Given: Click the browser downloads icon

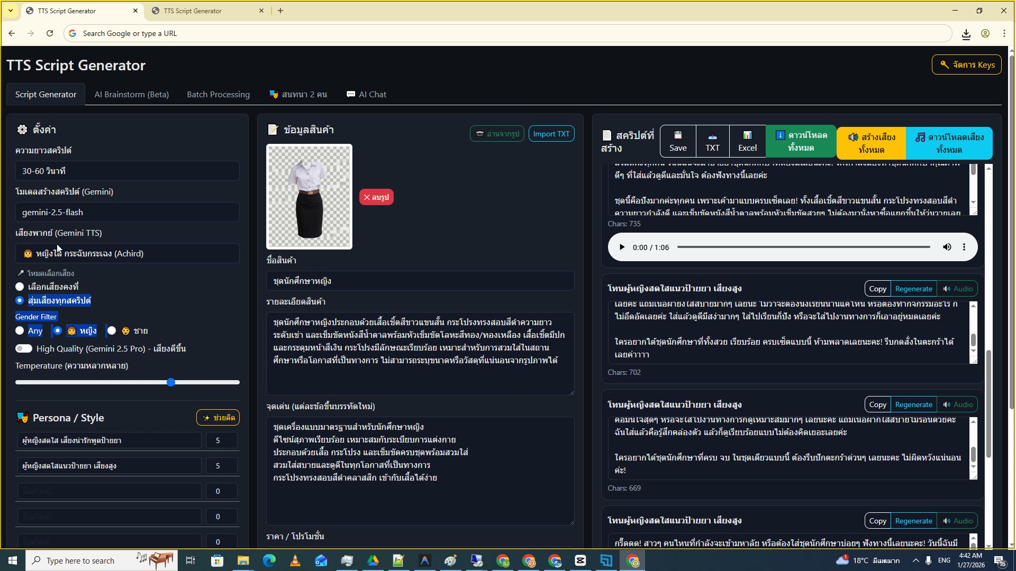Looking at the screenshot, I should pos(966,34).
